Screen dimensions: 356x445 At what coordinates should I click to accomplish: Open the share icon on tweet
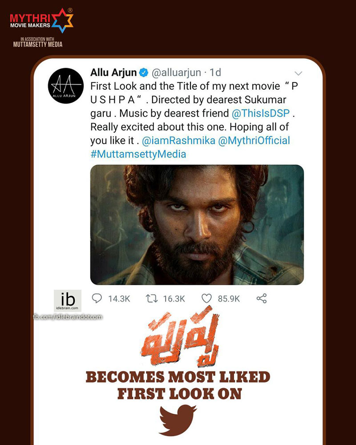click(262, 298)
